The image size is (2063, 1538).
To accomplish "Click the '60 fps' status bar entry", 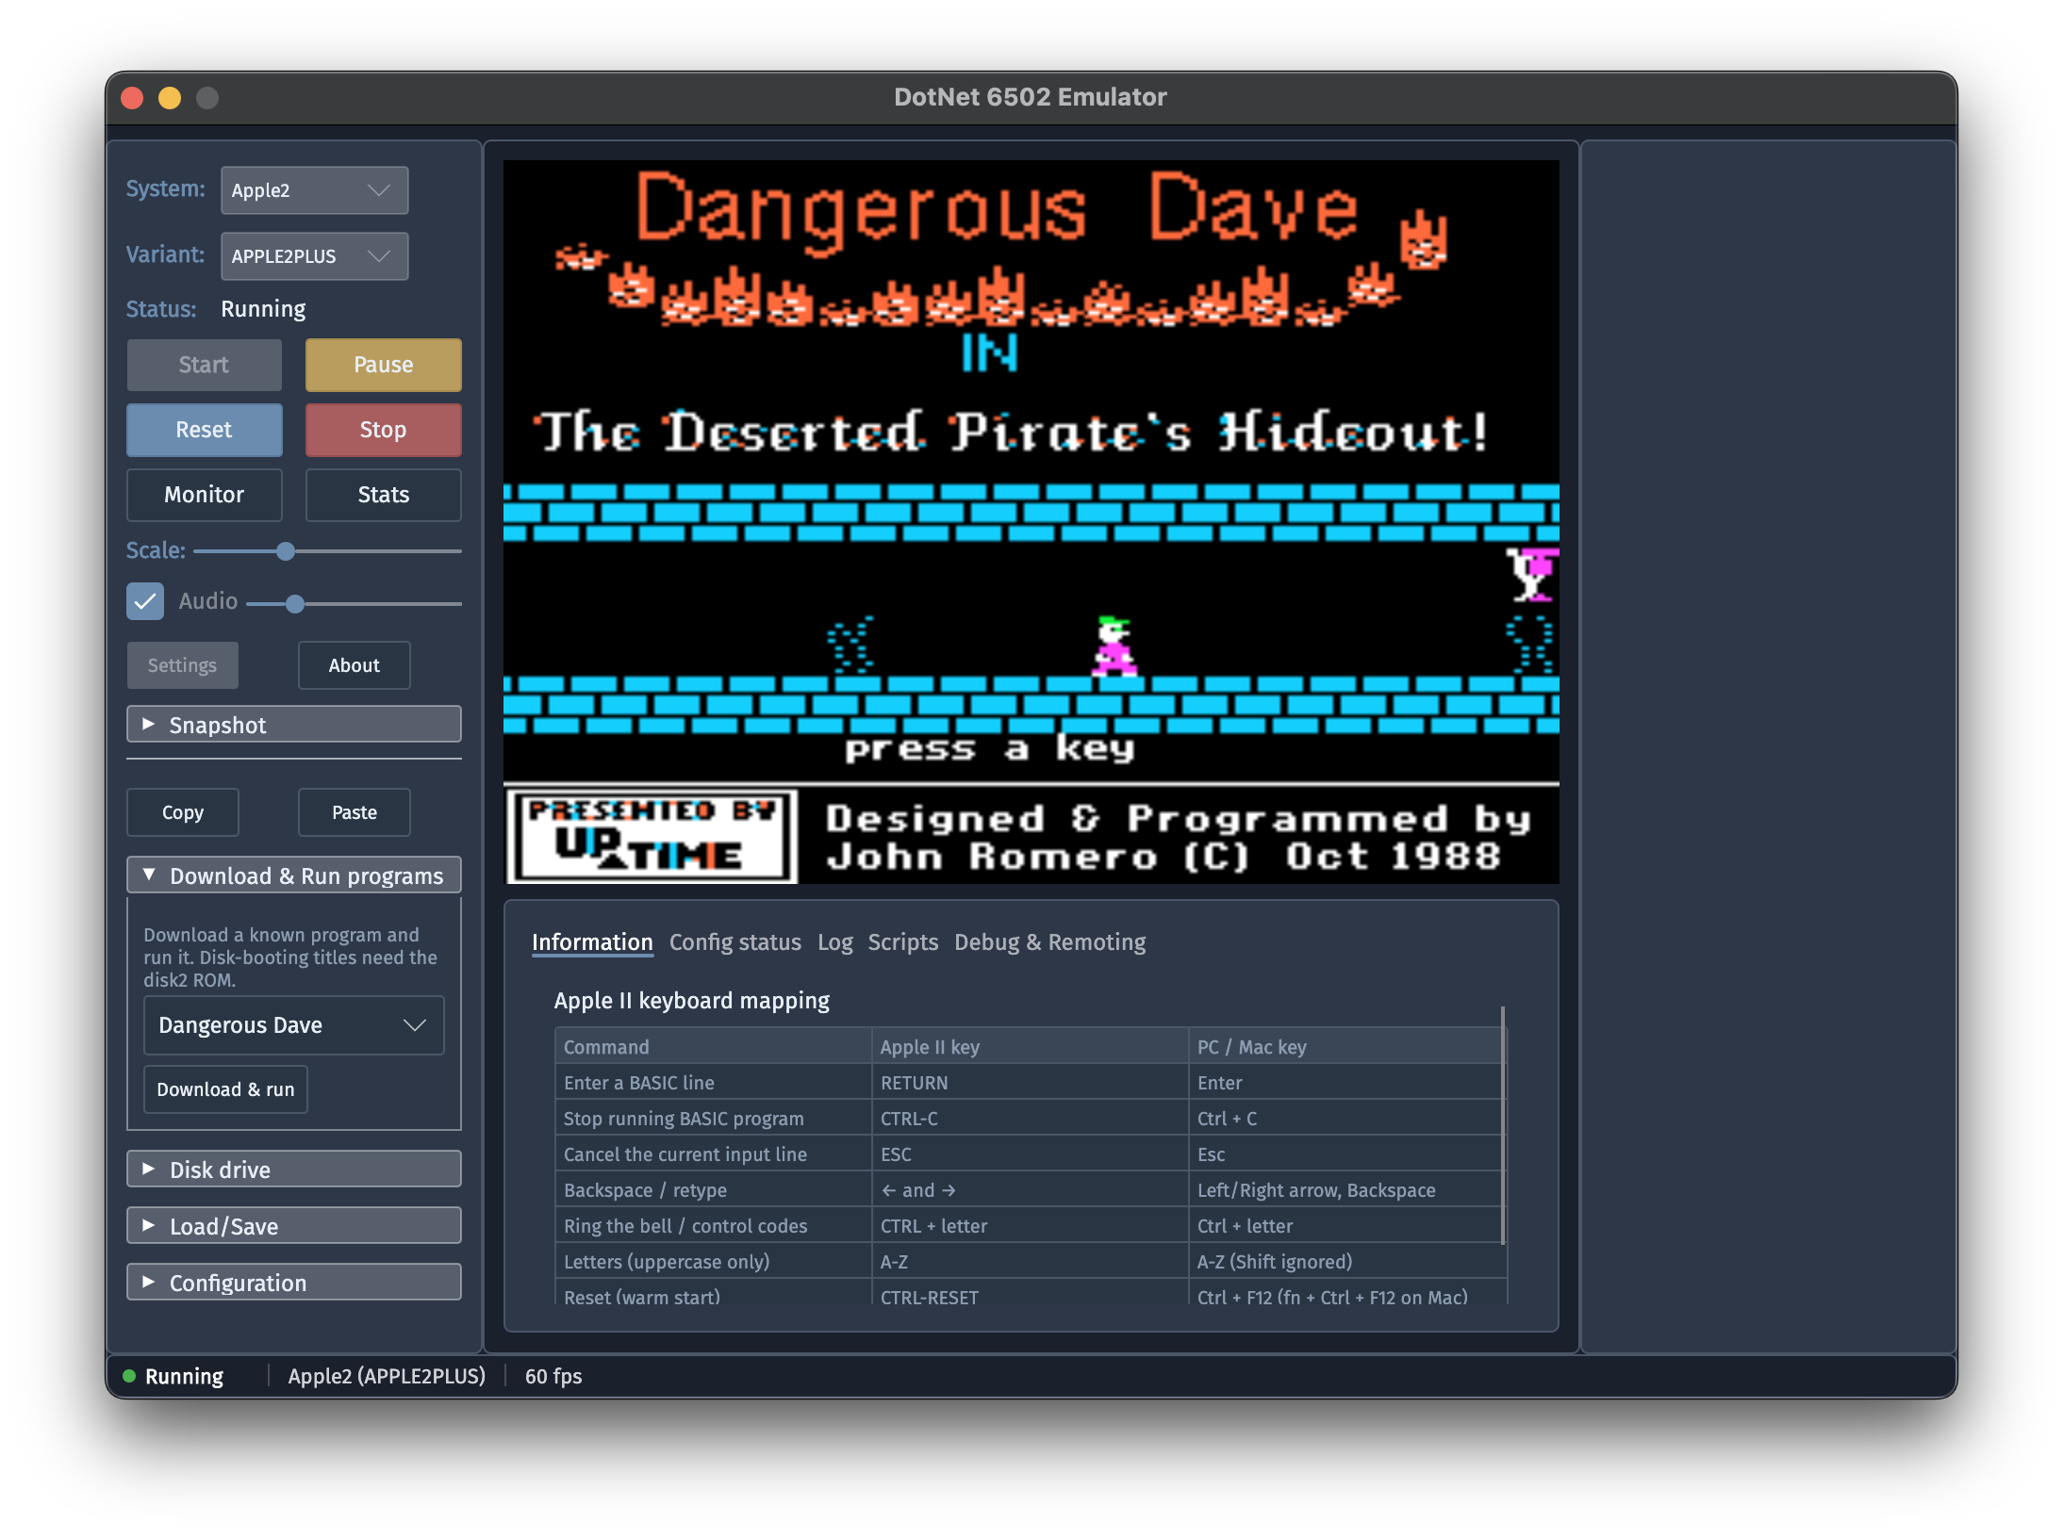I will (553, 1376).
